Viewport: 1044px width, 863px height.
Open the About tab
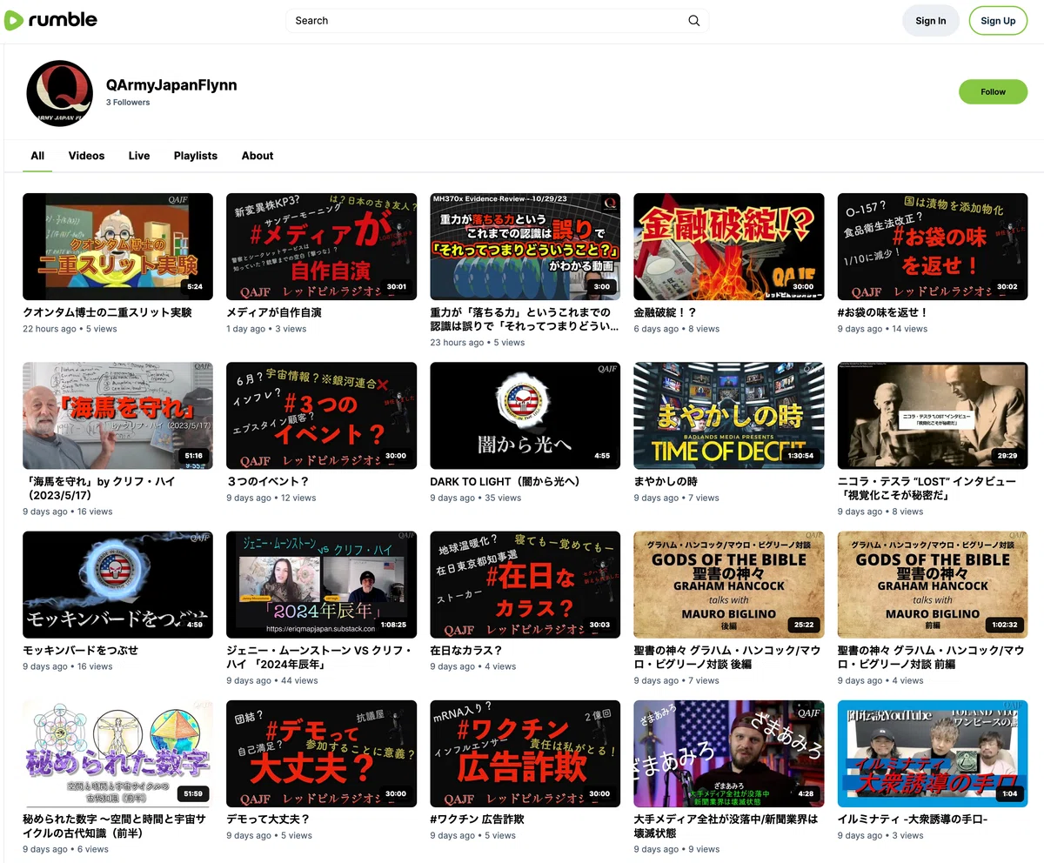[x=258, y=156]
